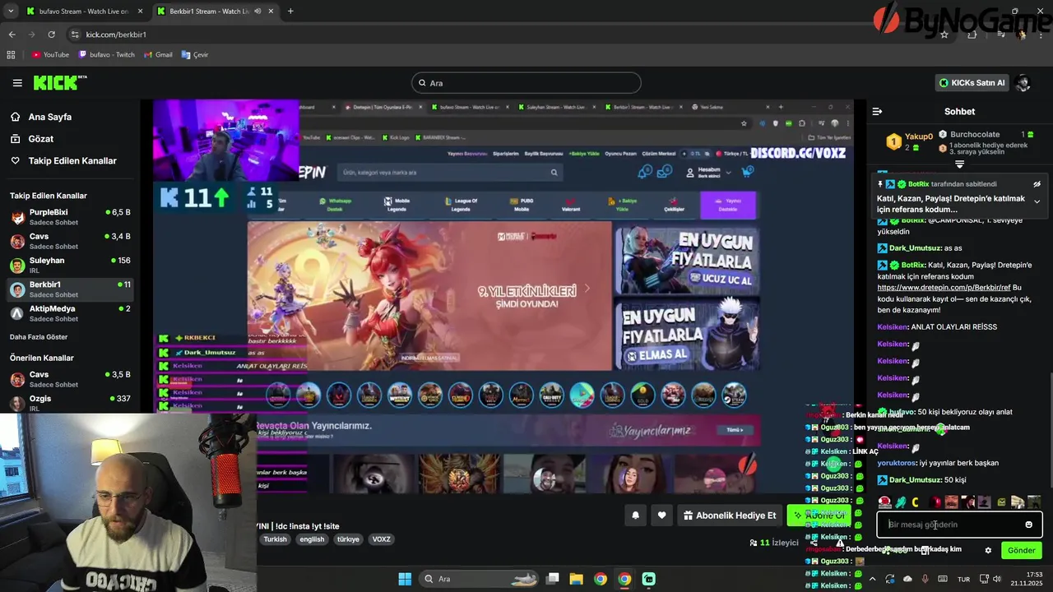Select the Turkish tag

(x=275, y=539)
